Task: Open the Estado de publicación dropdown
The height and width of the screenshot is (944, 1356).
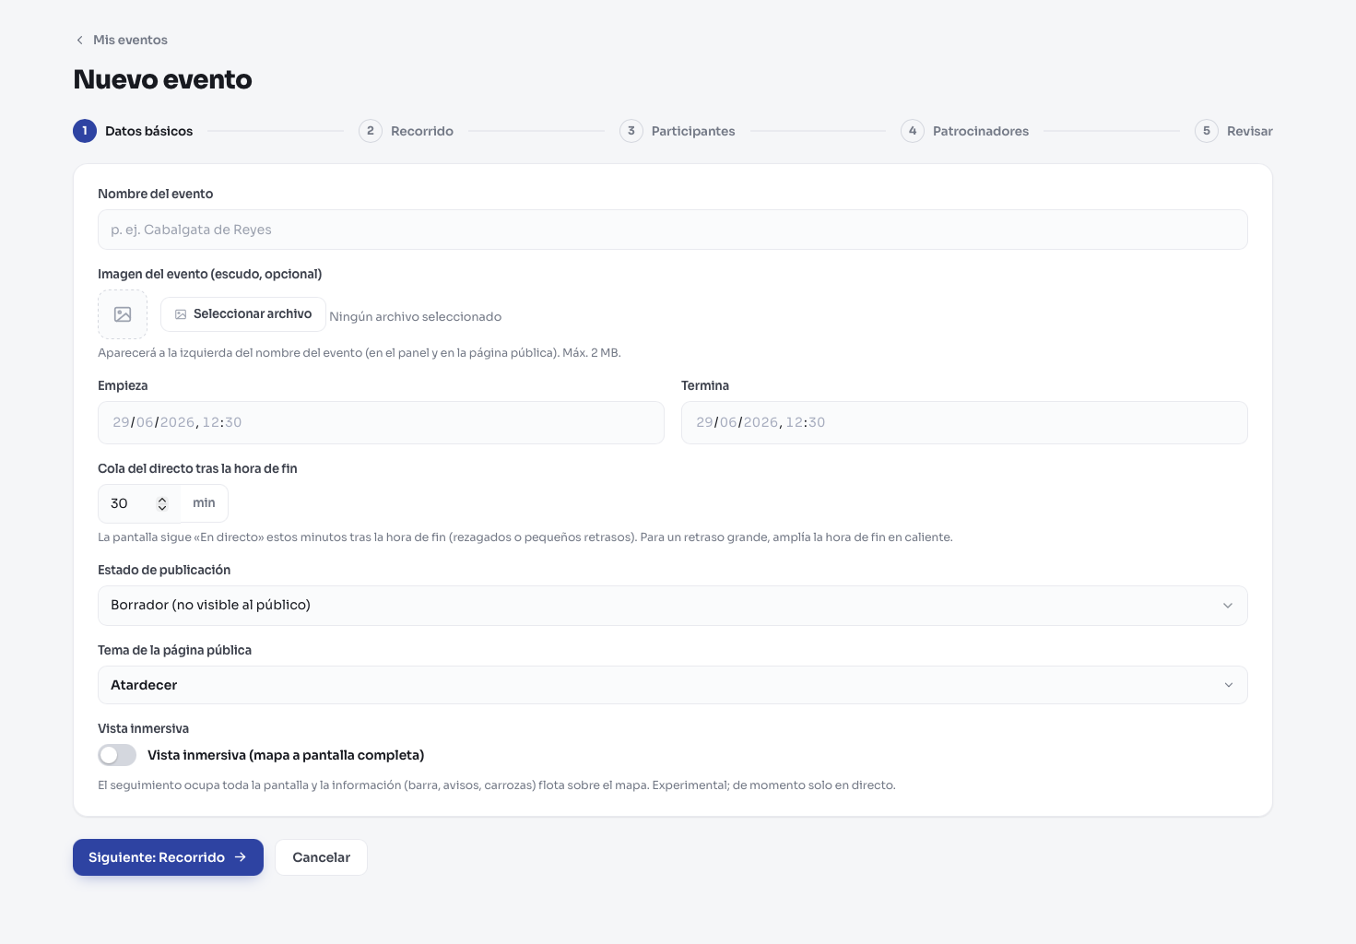Action: point(673,606)
